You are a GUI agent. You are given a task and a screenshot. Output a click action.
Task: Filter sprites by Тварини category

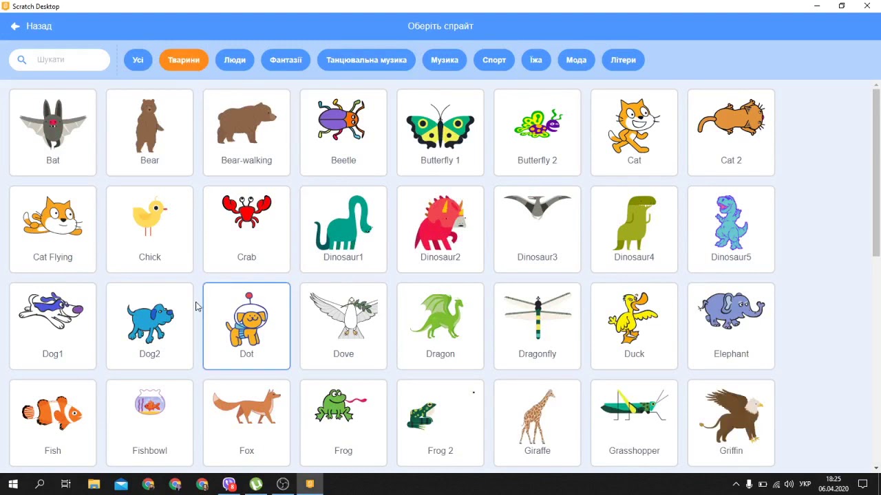(x=184, y=60)
